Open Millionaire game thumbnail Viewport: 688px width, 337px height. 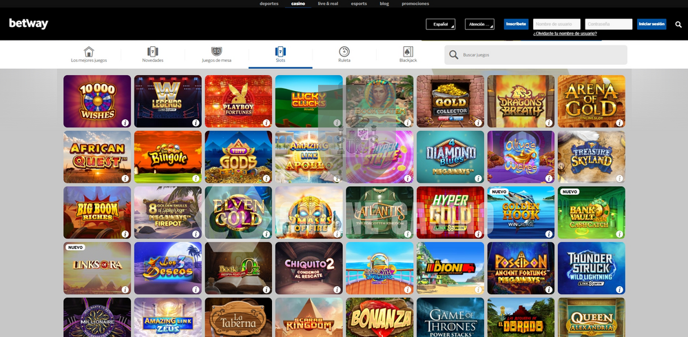[x=97, y=318]
